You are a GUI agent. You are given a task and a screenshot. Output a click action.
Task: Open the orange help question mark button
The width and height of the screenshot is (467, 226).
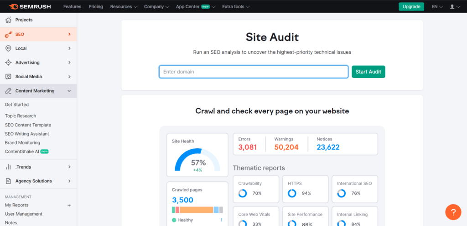(453, 212)
